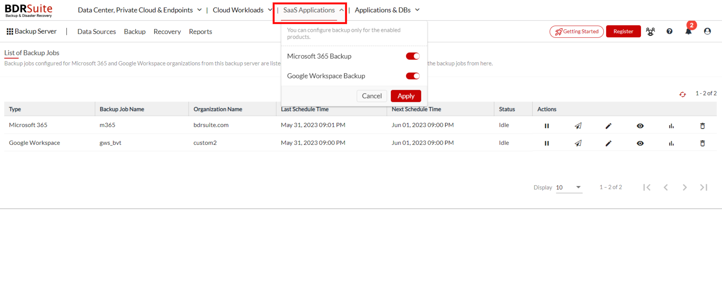
Task: Open the notifications bell
Action: pos(689,31)
